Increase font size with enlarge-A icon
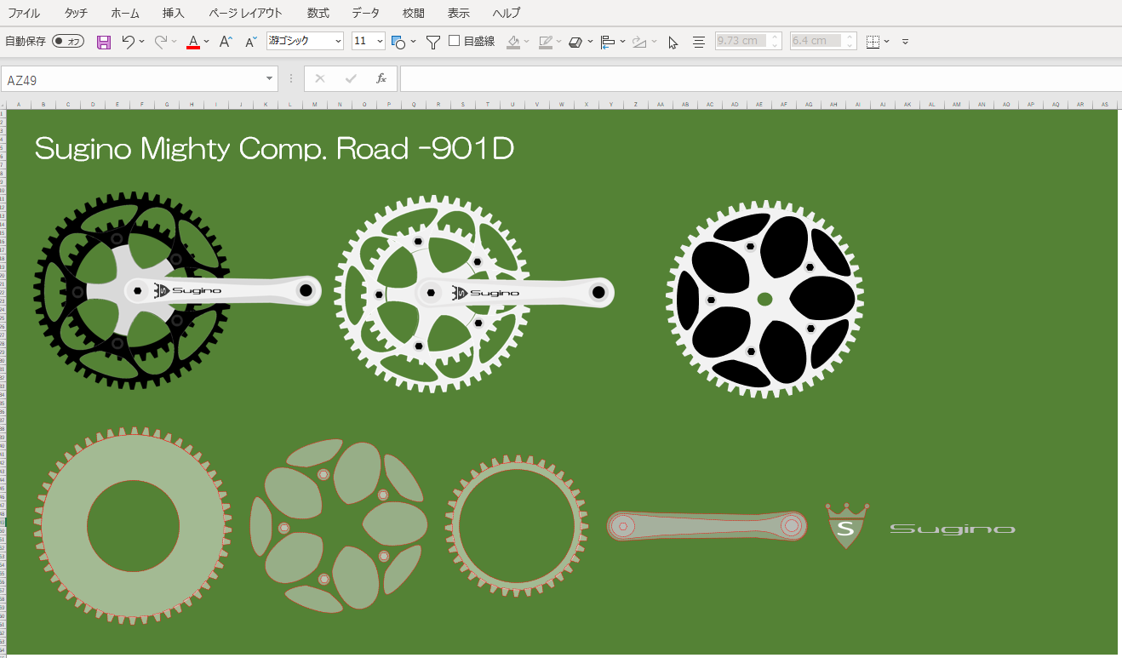 (226, 41)
